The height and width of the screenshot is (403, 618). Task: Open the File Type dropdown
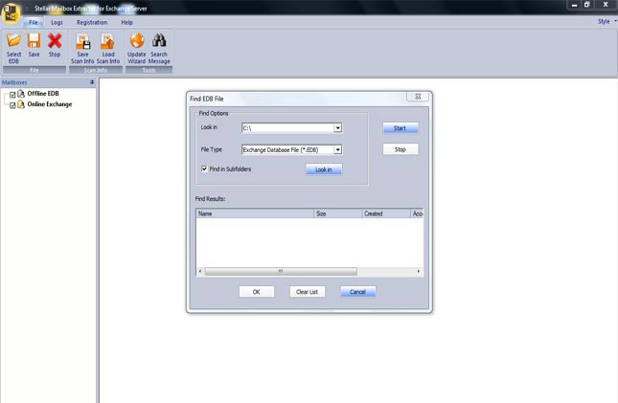tap(337, 149)
